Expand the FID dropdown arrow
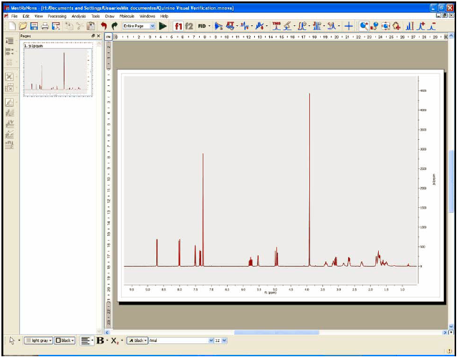Screen dimensions: 459x357 [x=209, y=26]
